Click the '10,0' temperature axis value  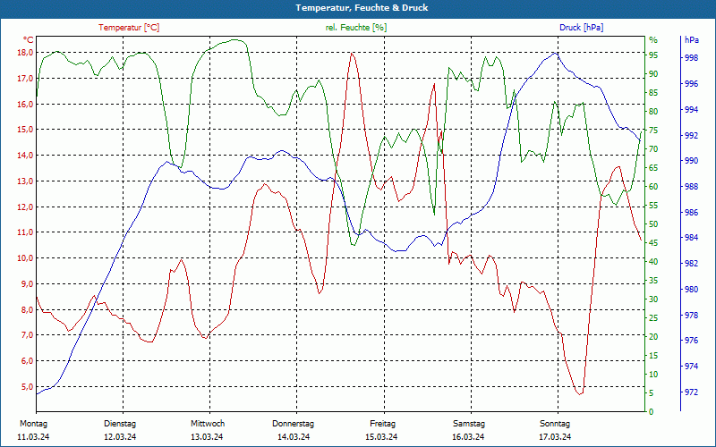[25, 258]
